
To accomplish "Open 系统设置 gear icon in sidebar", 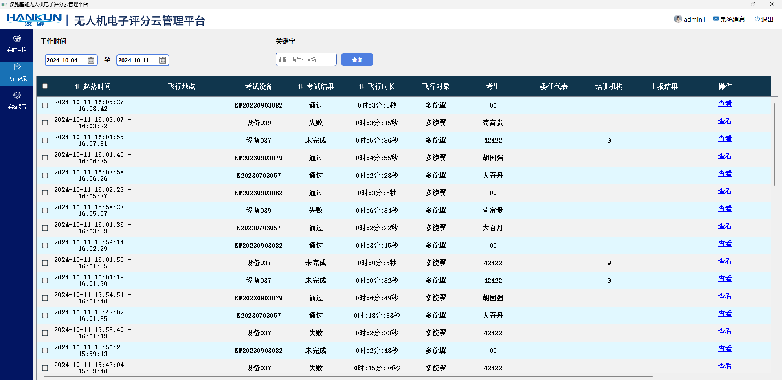I will click(x=17, y=95).
